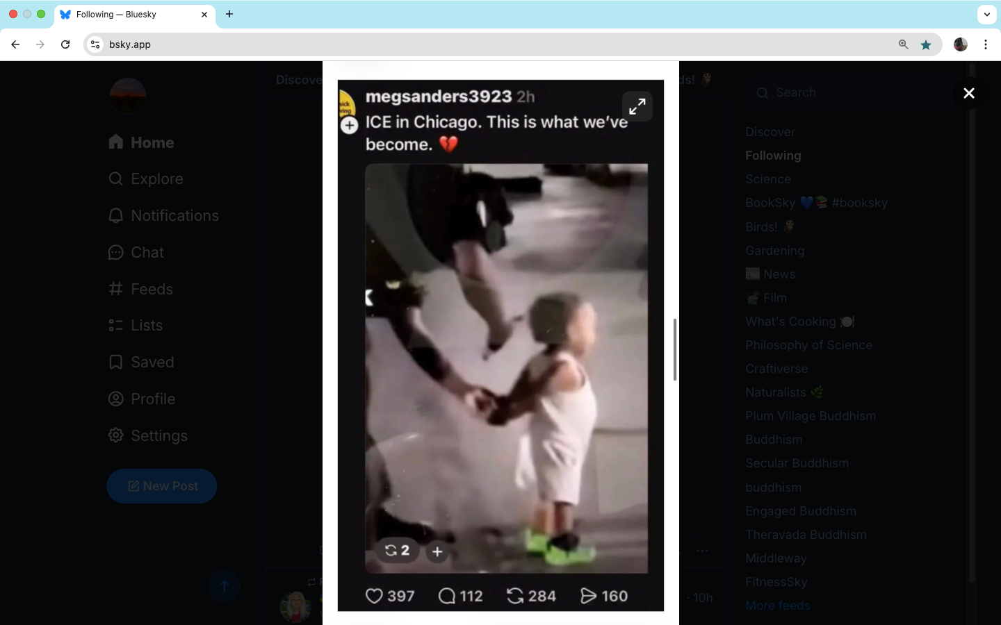This screenshot has width=1001, height=625.
Task: Close the image lightbox with X
Action: tap(968, 93)
